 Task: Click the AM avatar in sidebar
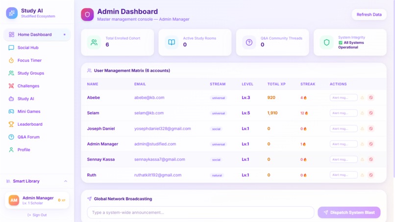[x=14, y=200]
